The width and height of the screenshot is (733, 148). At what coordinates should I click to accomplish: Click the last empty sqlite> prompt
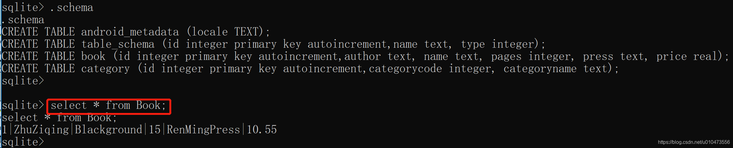pyautogui.click(x=23, y=142)
